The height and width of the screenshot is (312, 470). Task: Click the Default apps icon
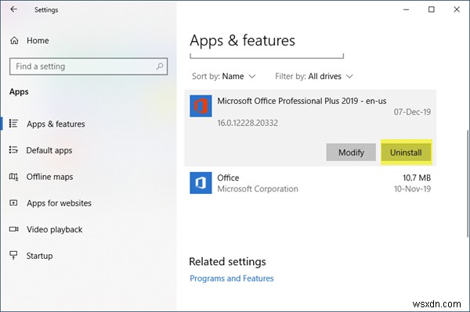(x=13, y=149)
